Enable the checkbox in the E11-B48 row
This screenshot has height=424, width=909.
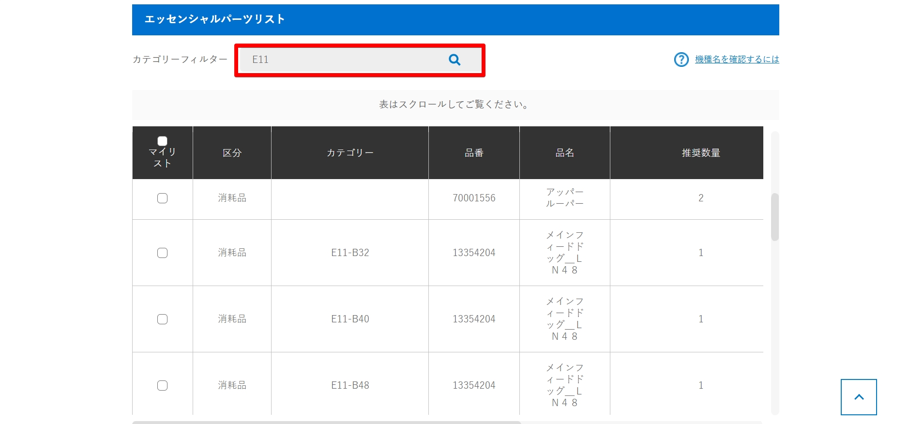click(x=163, y=386)
